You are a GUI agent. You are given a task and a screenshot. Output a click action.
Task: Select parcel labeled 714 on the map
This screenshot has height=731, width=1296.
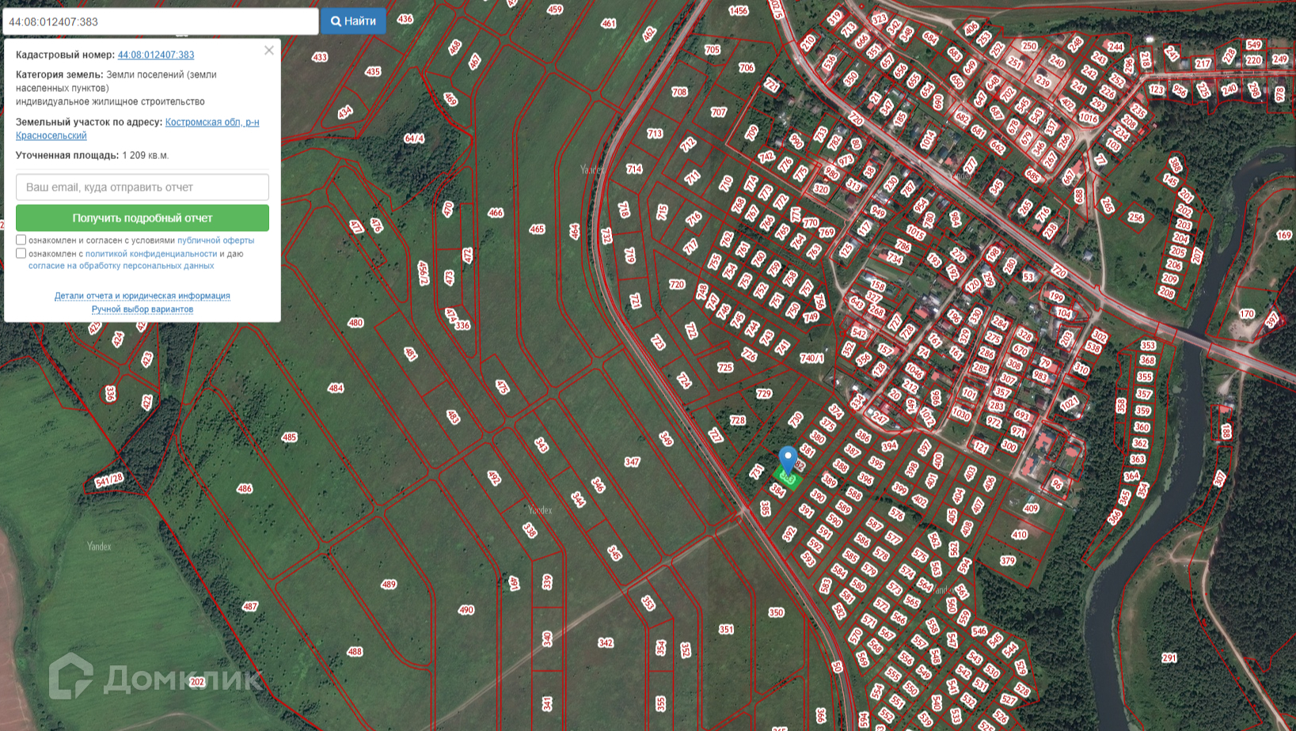(634, 169)
